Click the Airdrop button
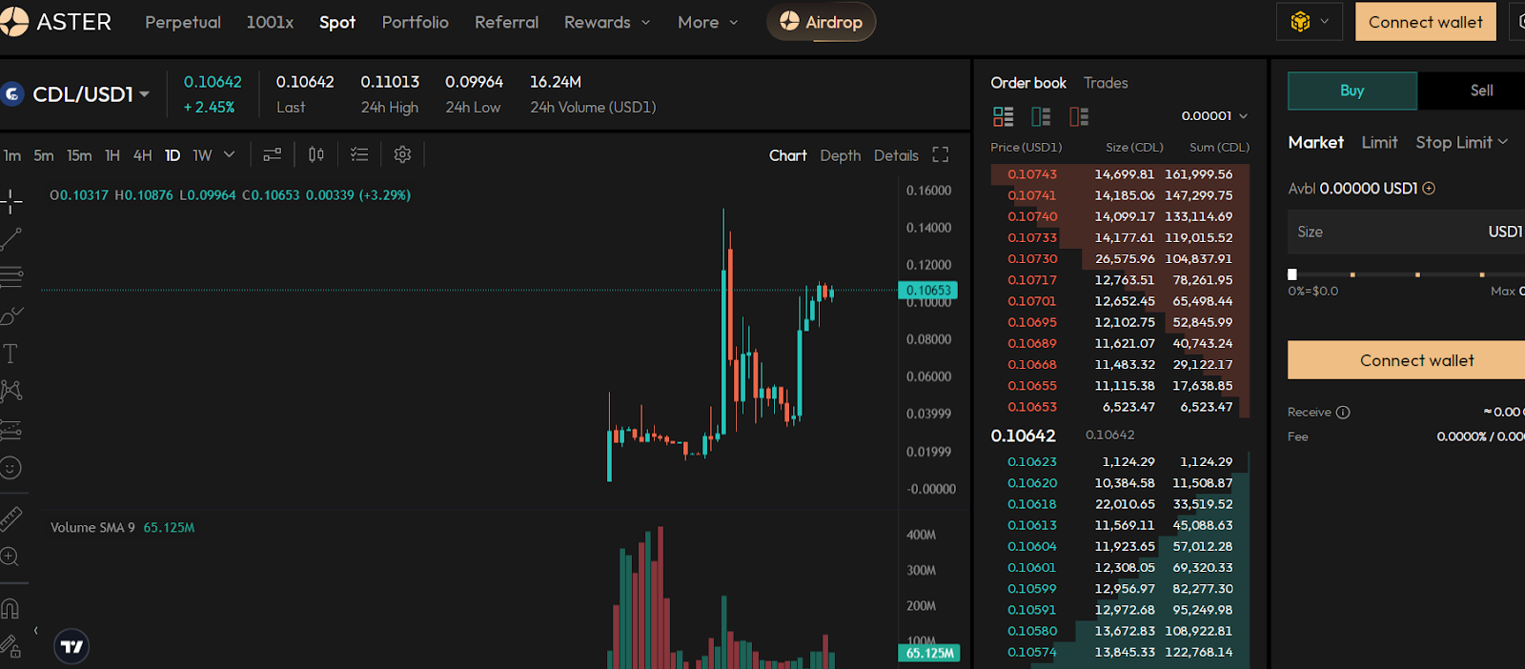 coord(821,22)
